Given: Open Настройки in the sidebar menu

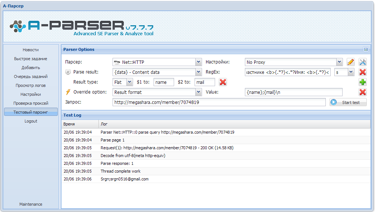Looking at the screenshot, I should coord(31,94).
